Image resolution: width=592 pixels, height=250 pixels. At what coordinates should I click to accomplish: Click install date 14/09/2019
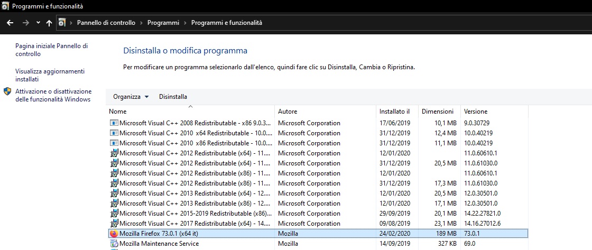[x=394, y=244]
